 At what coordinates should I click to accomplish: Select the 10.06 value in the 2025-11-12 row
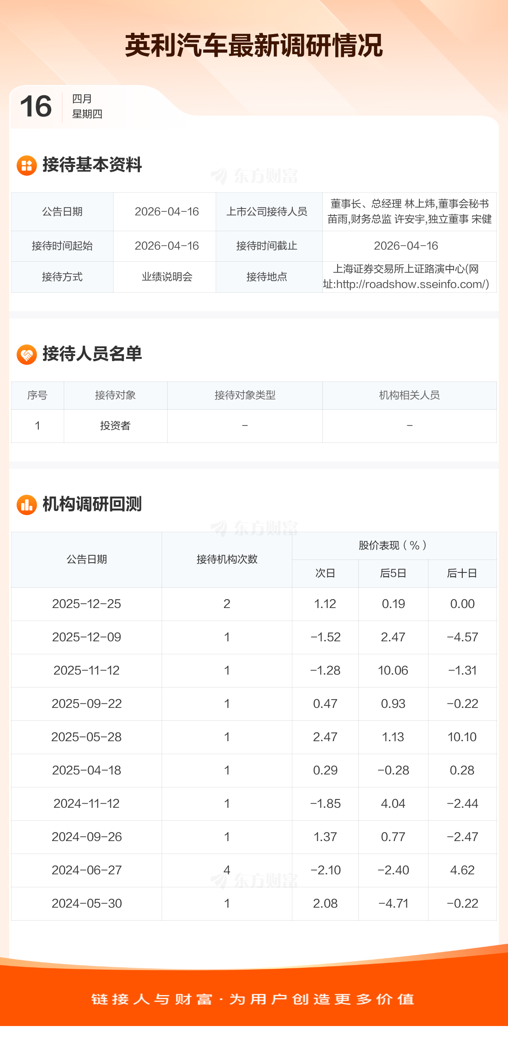point(393,670)
